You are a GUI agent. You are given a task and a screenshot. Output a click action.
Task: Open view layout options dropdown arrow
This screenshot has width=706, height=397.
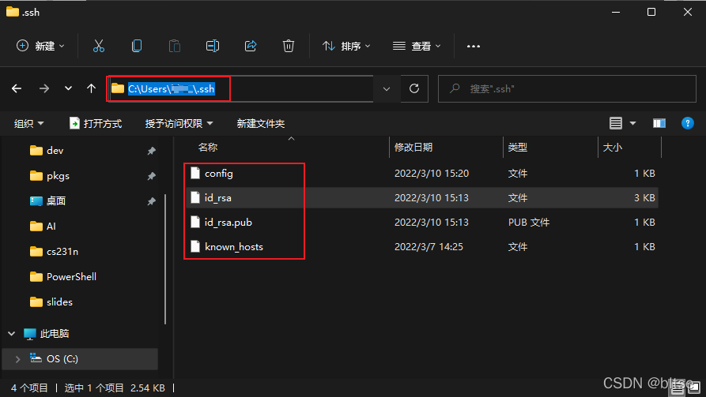point(632,123)
